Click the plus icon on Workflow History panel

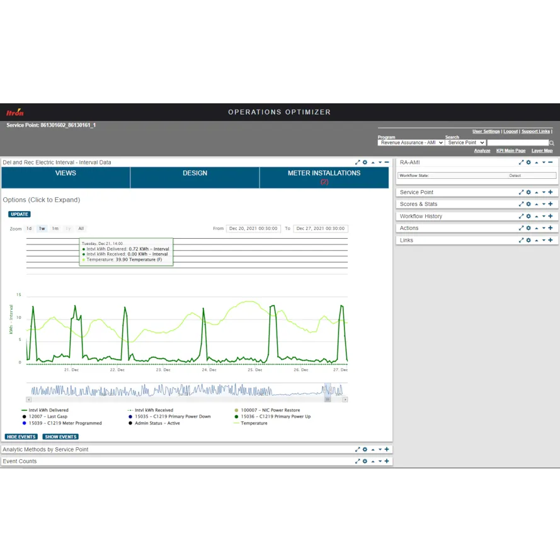click(x=551, y=215)
